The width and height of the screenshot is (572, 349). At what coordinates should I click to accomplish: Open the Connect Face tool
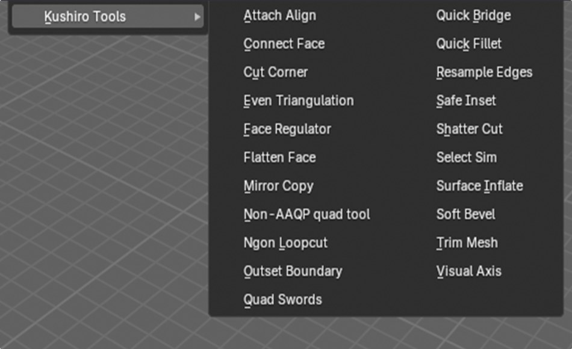284,44
